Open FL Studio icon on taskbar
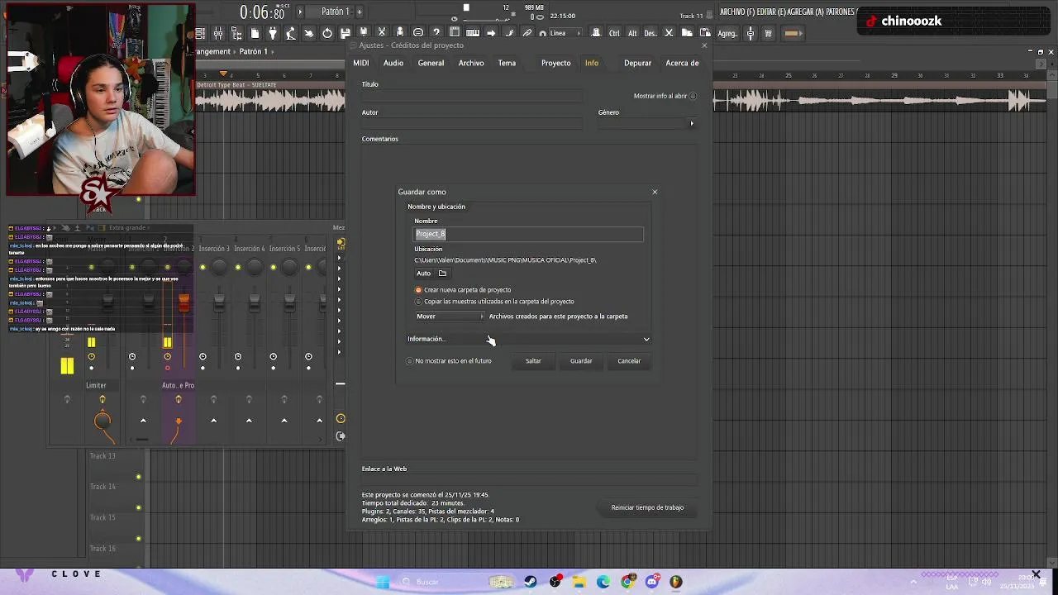The height and width of the screenshot is (595, 1058). click(676, 582)
